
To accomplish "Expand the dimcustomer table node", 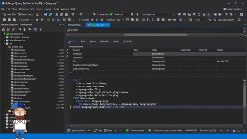I will [9, 56].
